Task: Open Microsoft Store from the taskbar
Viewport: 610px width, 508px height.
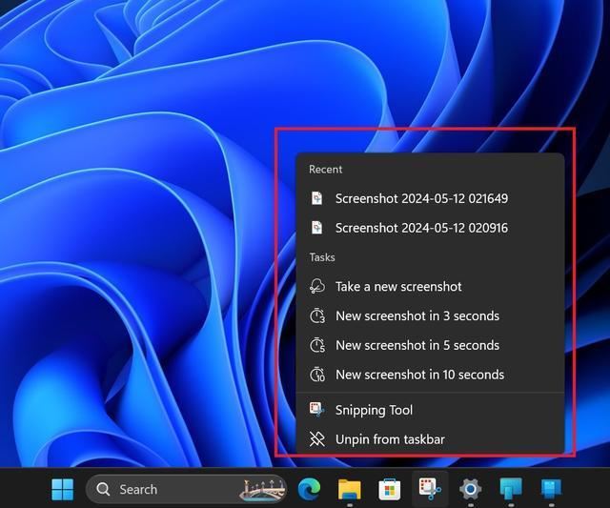Action: coord(389,489)
